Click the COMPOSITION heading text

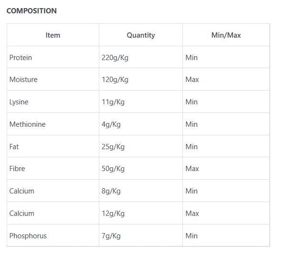tap(32, 10)
